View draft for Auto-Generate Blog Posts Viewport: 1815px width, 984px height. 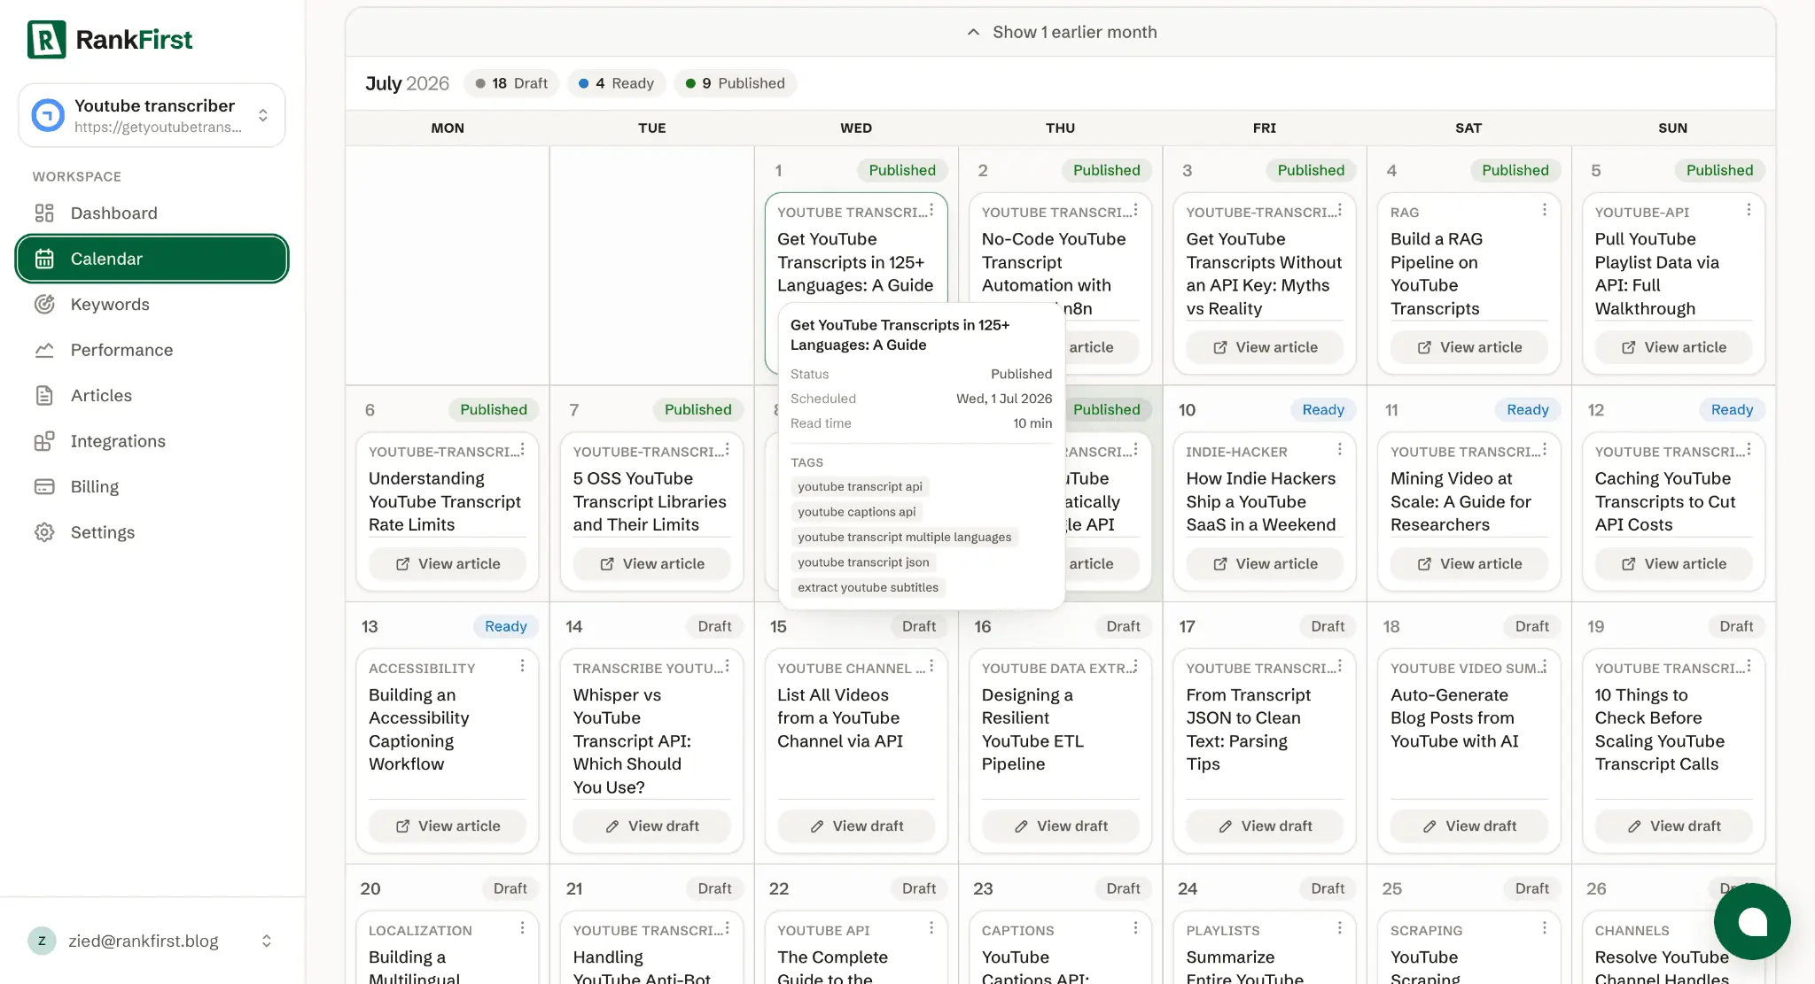tap(1468, 825)
